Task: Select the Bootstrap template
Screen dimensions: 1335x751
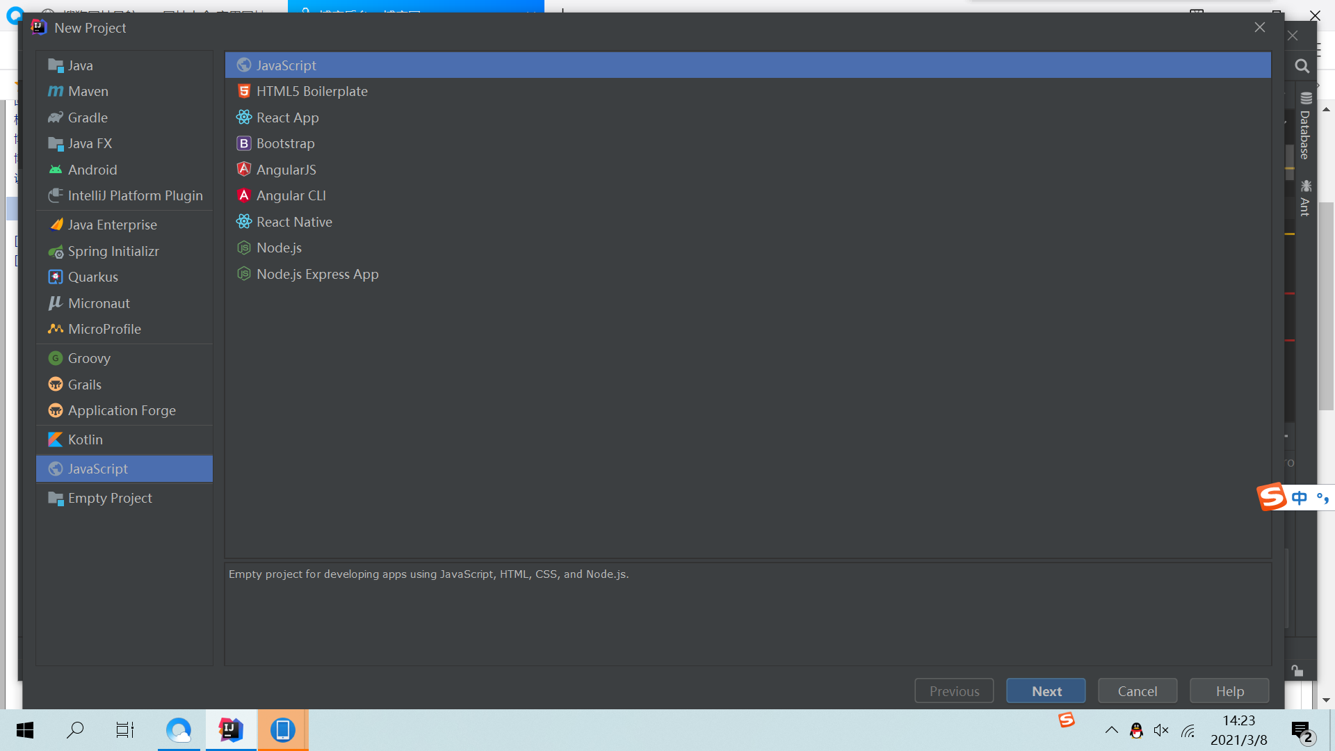Action: click(285, 143)
